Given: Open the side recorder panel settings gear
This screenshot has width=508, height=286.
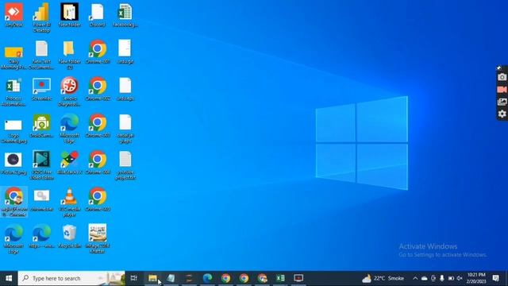Looking at the screenshot, I should tap(502, 114).
